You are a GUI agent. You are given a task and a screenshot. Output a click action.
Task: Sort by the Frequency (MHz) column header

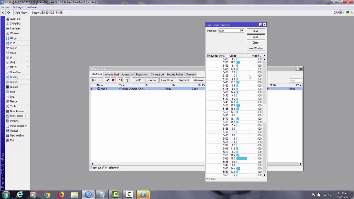pyautogui.click(x=217, y=56)
